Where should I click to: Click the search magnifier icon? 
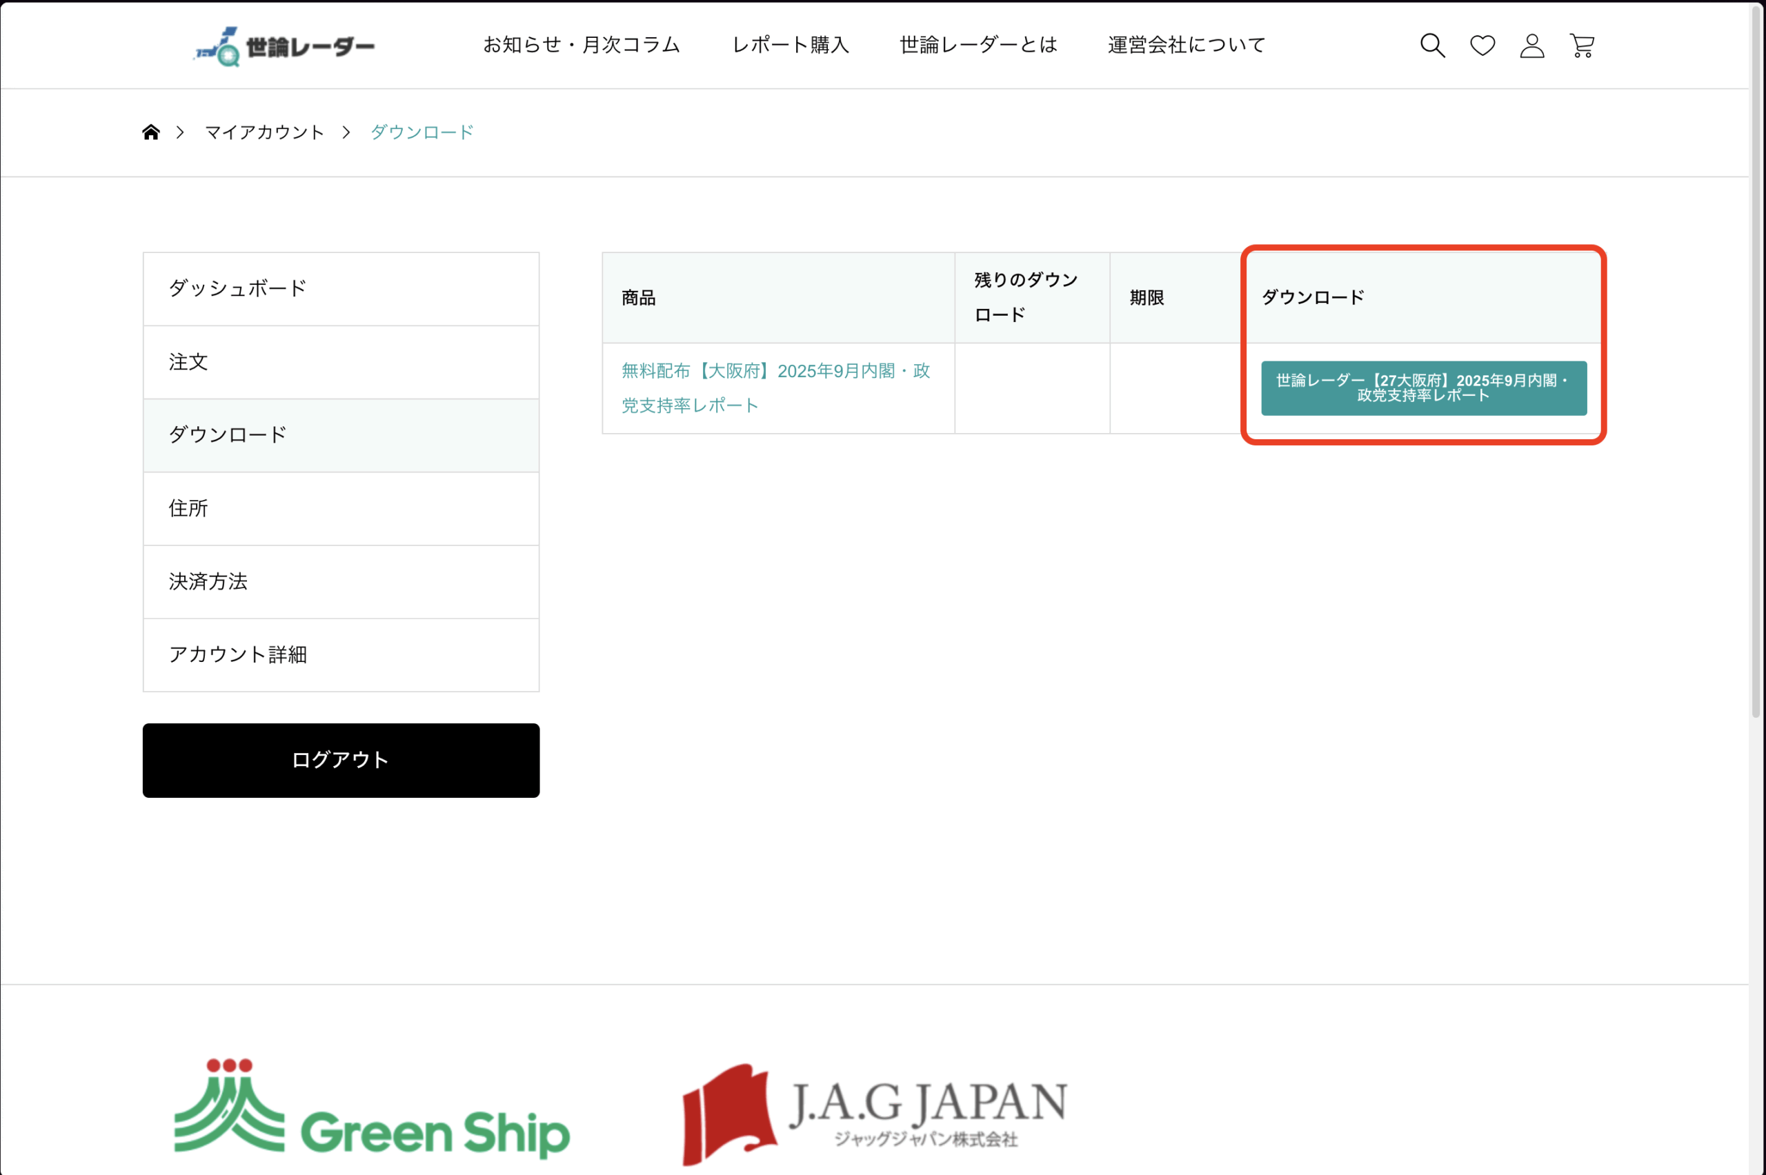1431,46
